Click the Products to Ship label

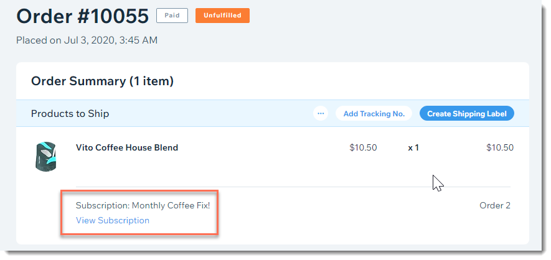(x=70, y=114)
